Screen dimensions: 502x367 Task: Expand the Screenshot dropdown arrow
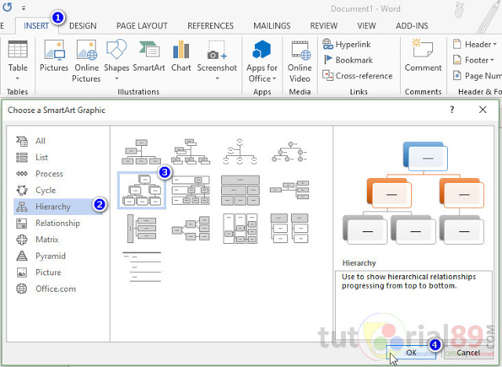coord(217,78)
